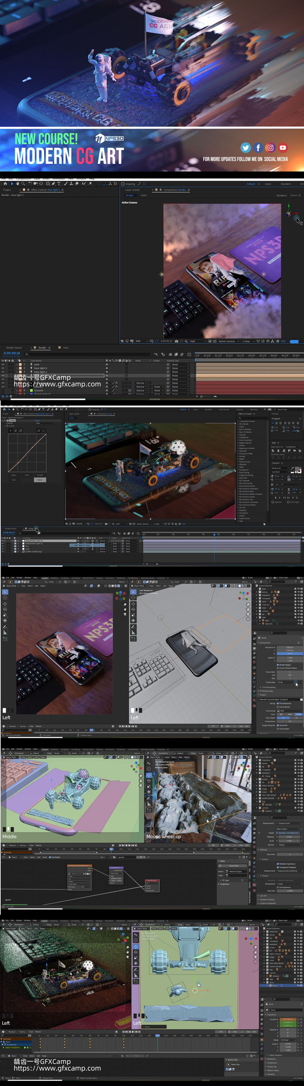Open the main tab in first timeline

[x=66, y=348]
